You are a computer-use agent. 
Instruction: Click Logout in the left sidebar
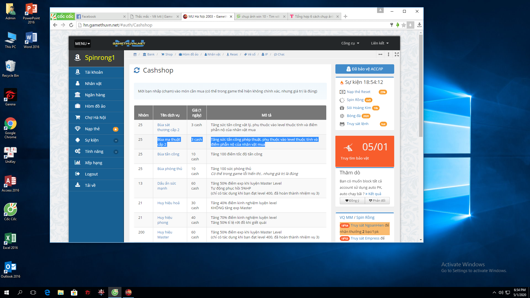pyautogui.click(x=91, y=174)
